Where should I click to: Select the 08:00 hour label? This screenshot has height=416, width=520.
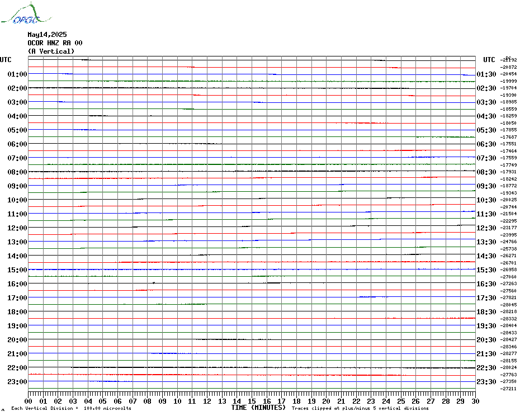pyautogui.click(x=17, y=172)
